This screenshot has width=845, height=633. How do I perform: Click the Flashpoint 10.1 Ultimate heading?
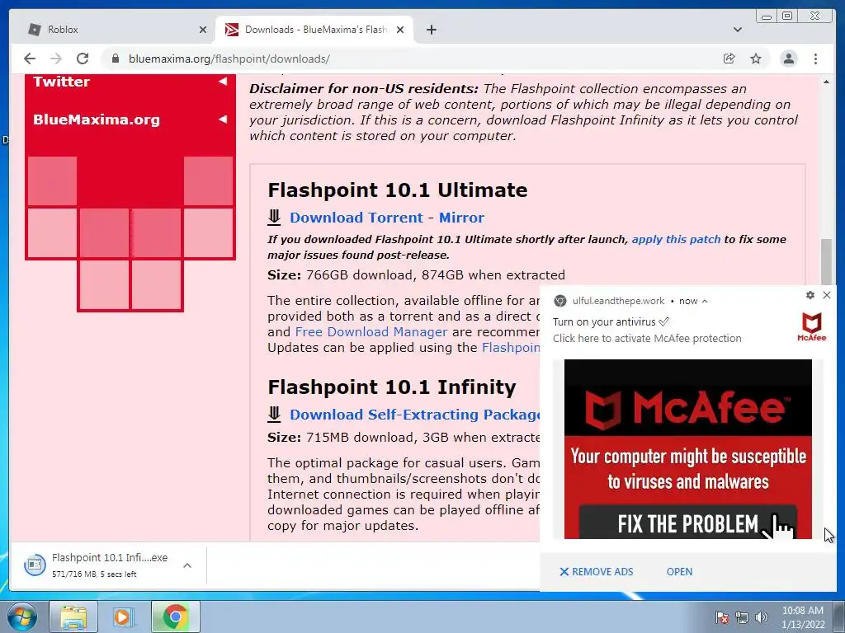pos(398,190)
